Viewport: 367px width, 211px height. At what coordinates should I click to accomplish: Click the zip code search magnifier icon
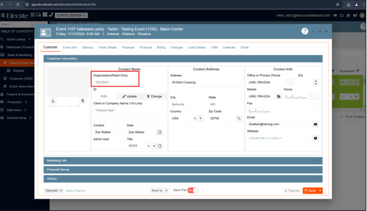238,119
